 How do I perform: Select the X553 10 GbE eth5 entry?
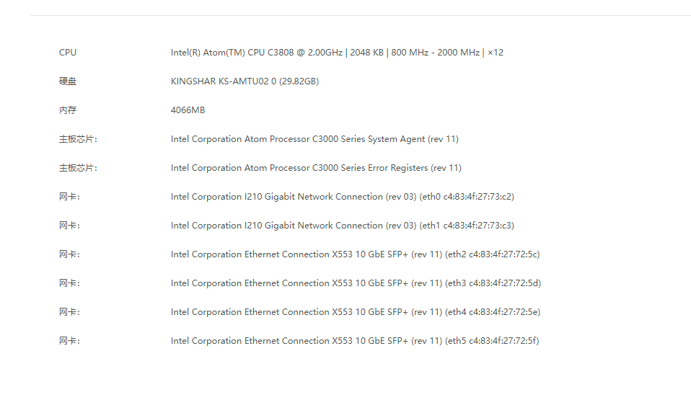tap(354, 341)
